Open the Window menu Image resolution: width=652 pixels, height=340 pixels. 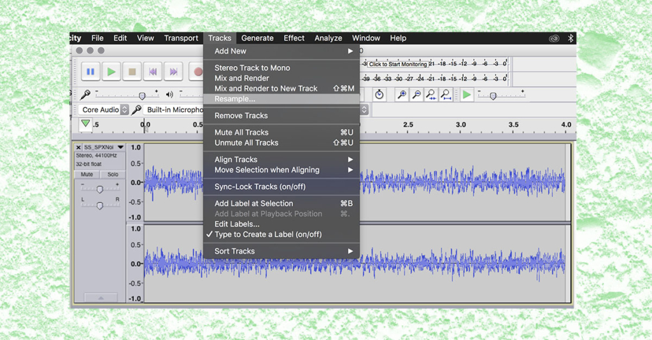[x=366, y=38]
